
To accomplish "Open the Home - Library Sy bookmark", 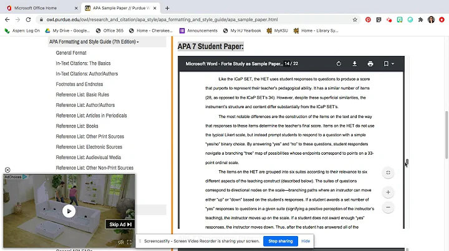I will tap(316, 30).
